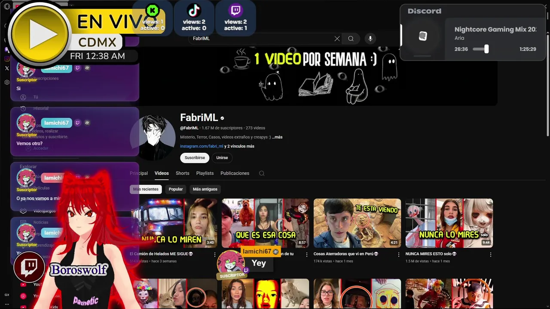Click the FabriML verified badge icon

pyautogui.click(x=222, y=118)
